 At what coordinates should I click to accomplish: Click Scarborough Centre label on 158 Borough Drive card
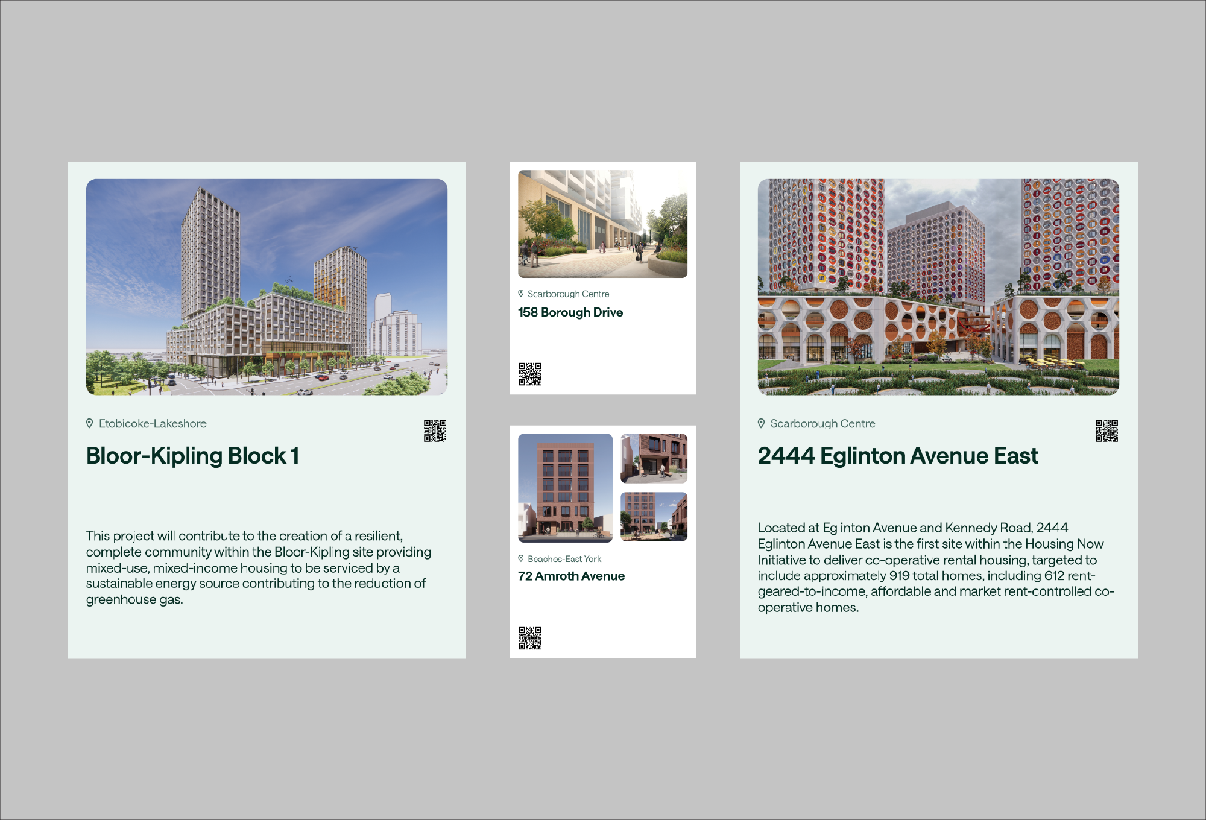pos(568,294)
